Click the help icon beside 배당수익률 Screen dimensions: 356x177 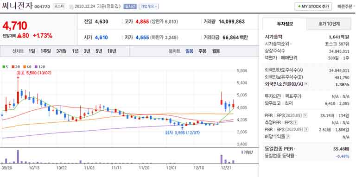[x=288, y=137]
